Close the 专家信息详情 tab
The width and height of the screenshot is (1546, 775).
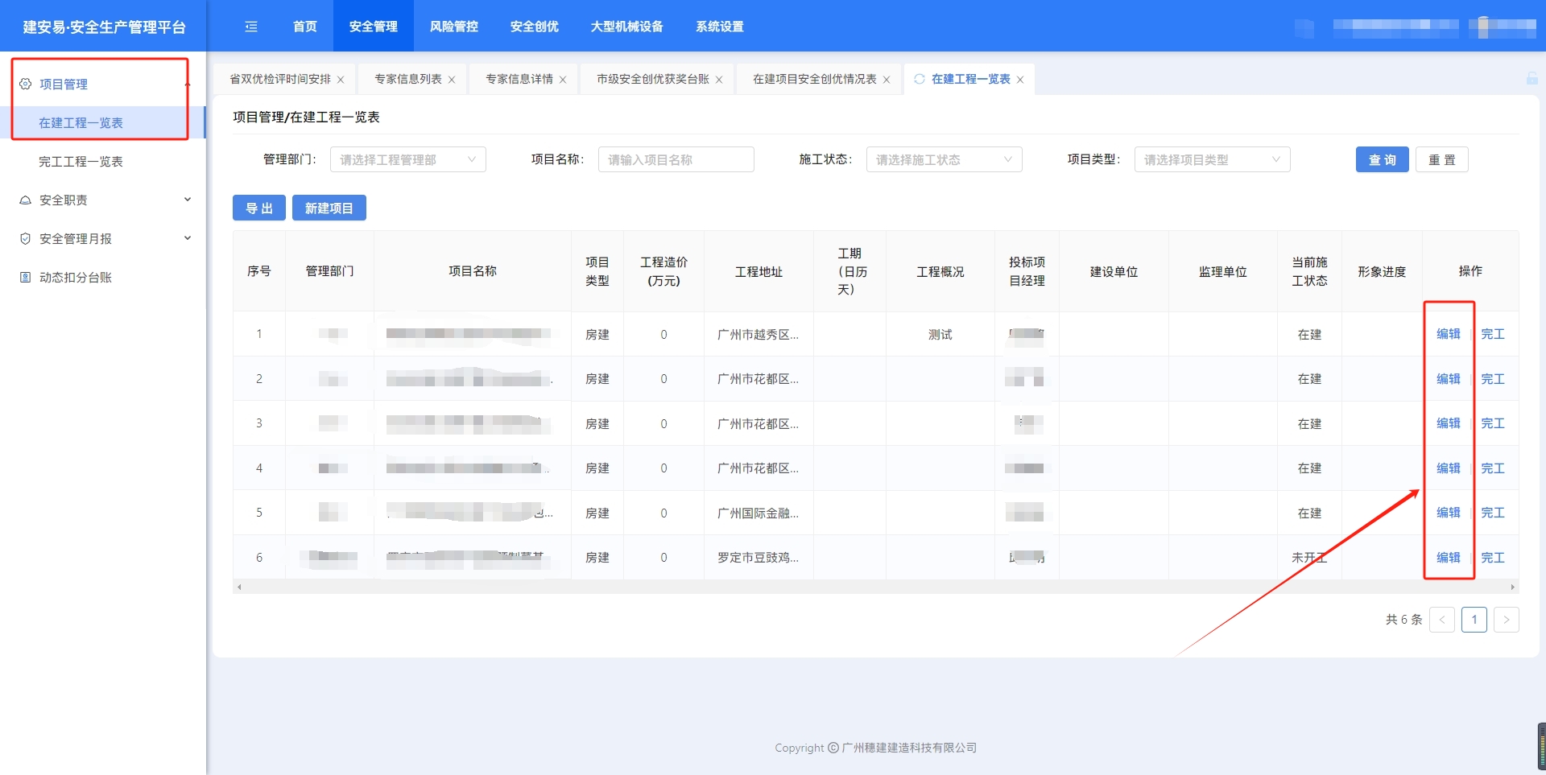click(x=563, y=80)
